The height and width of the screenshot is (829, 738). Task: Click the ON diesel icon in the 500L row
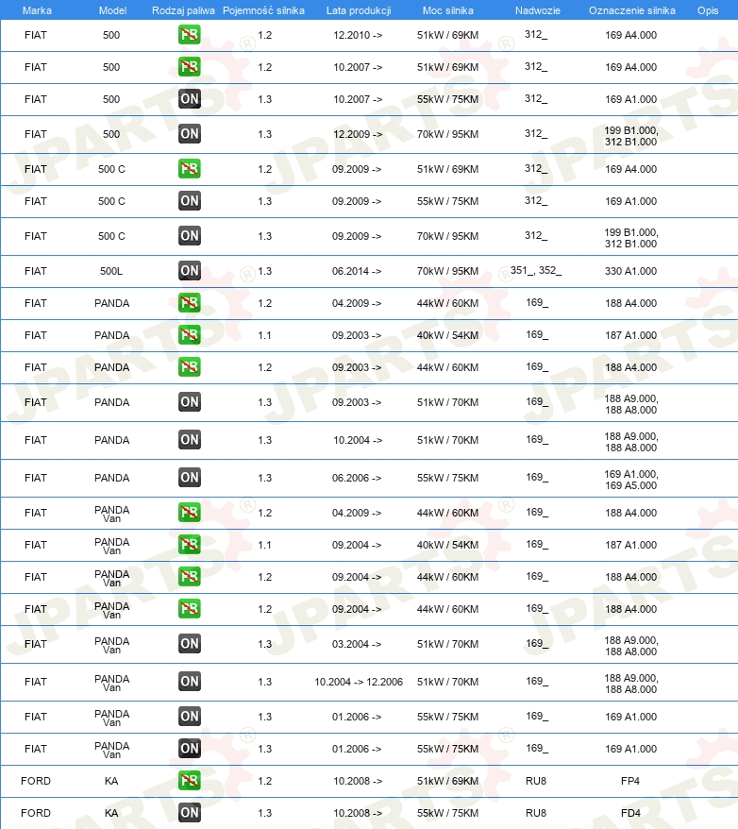point(189,271)
